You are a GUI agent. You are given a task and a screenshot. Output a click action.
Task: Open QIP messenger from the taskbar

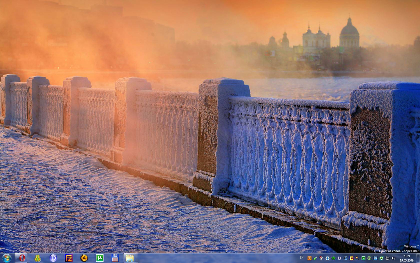coord(37,258)
